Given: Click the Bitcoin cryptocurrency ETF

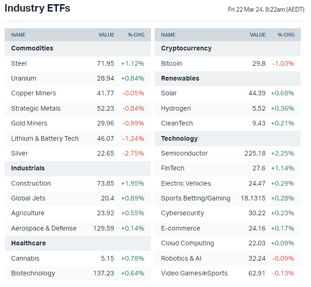Looking at the screenshot, I should pyautogui.click(x=171, y=63).
